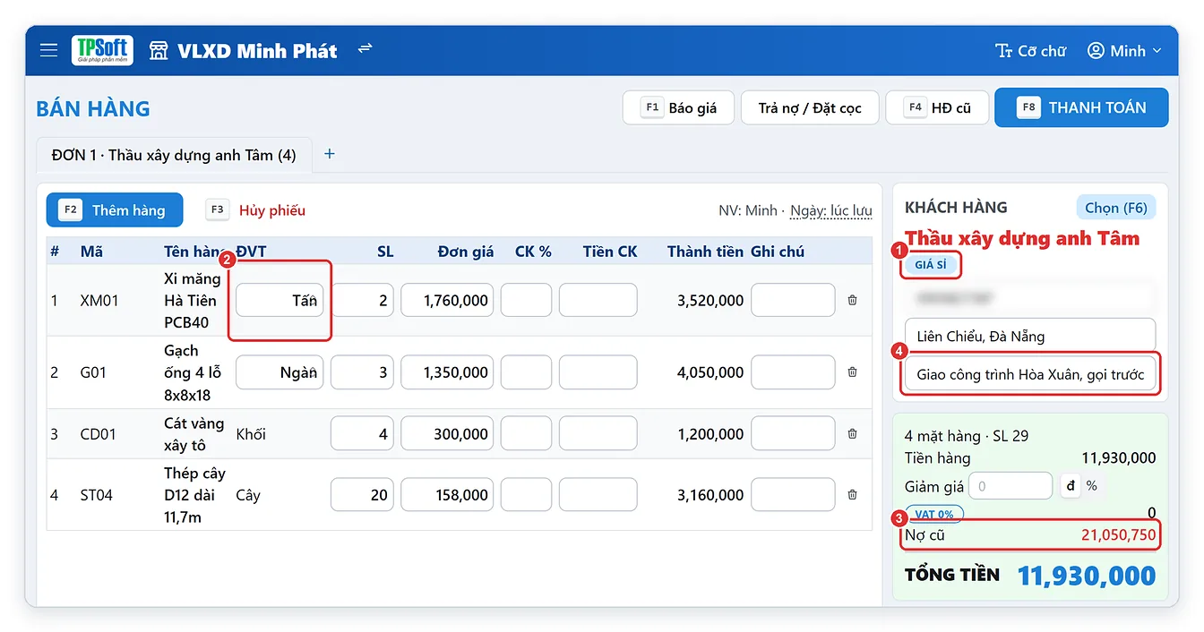This screenshot has height=632, width=1204.
Task: Select % percentage discount toggle
Action: [x=1091, y=486]
